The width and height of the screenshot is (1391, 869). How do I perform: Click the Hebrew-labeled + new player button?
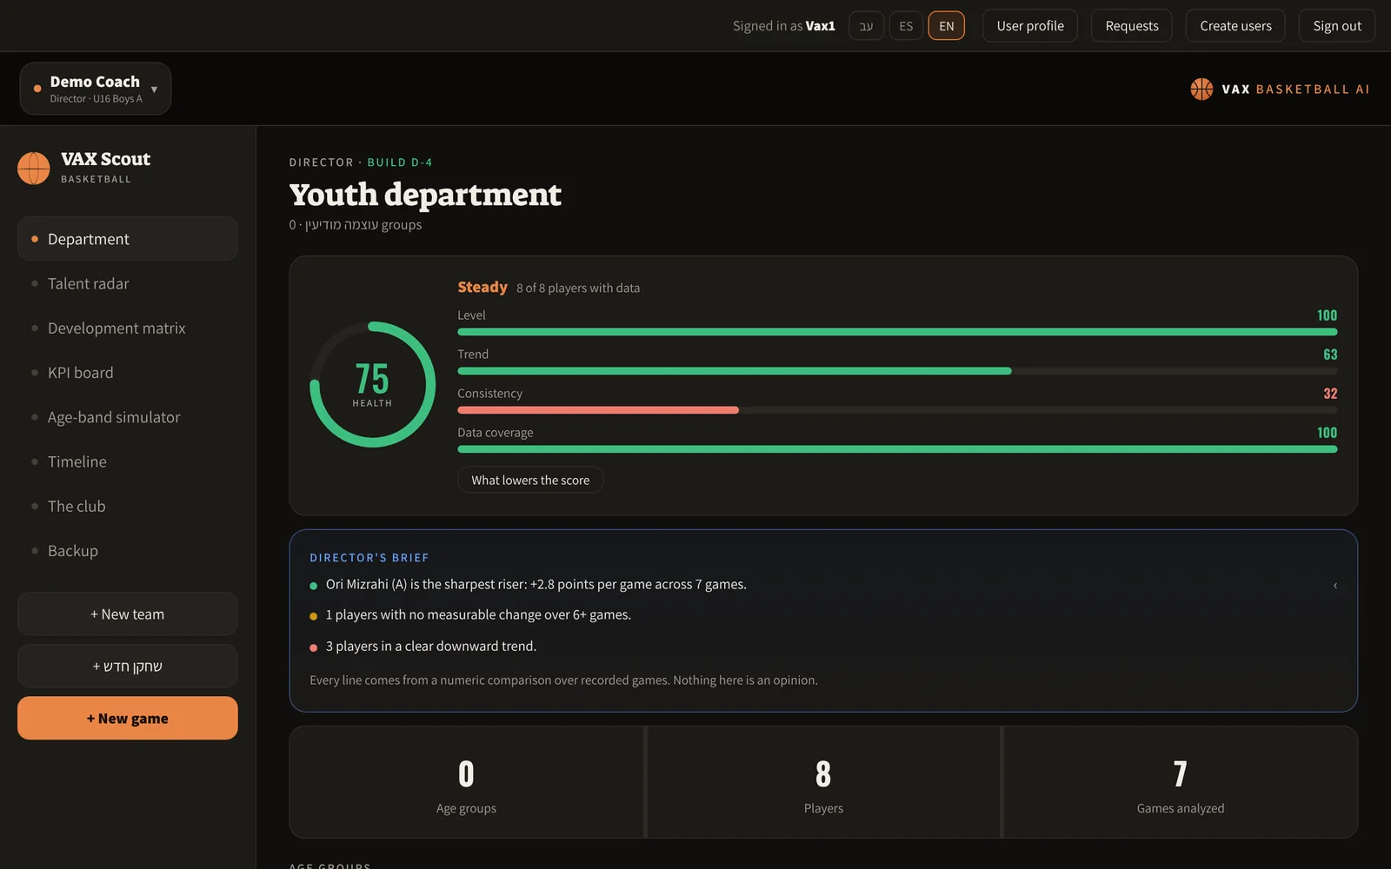click(x=128, y=667)
